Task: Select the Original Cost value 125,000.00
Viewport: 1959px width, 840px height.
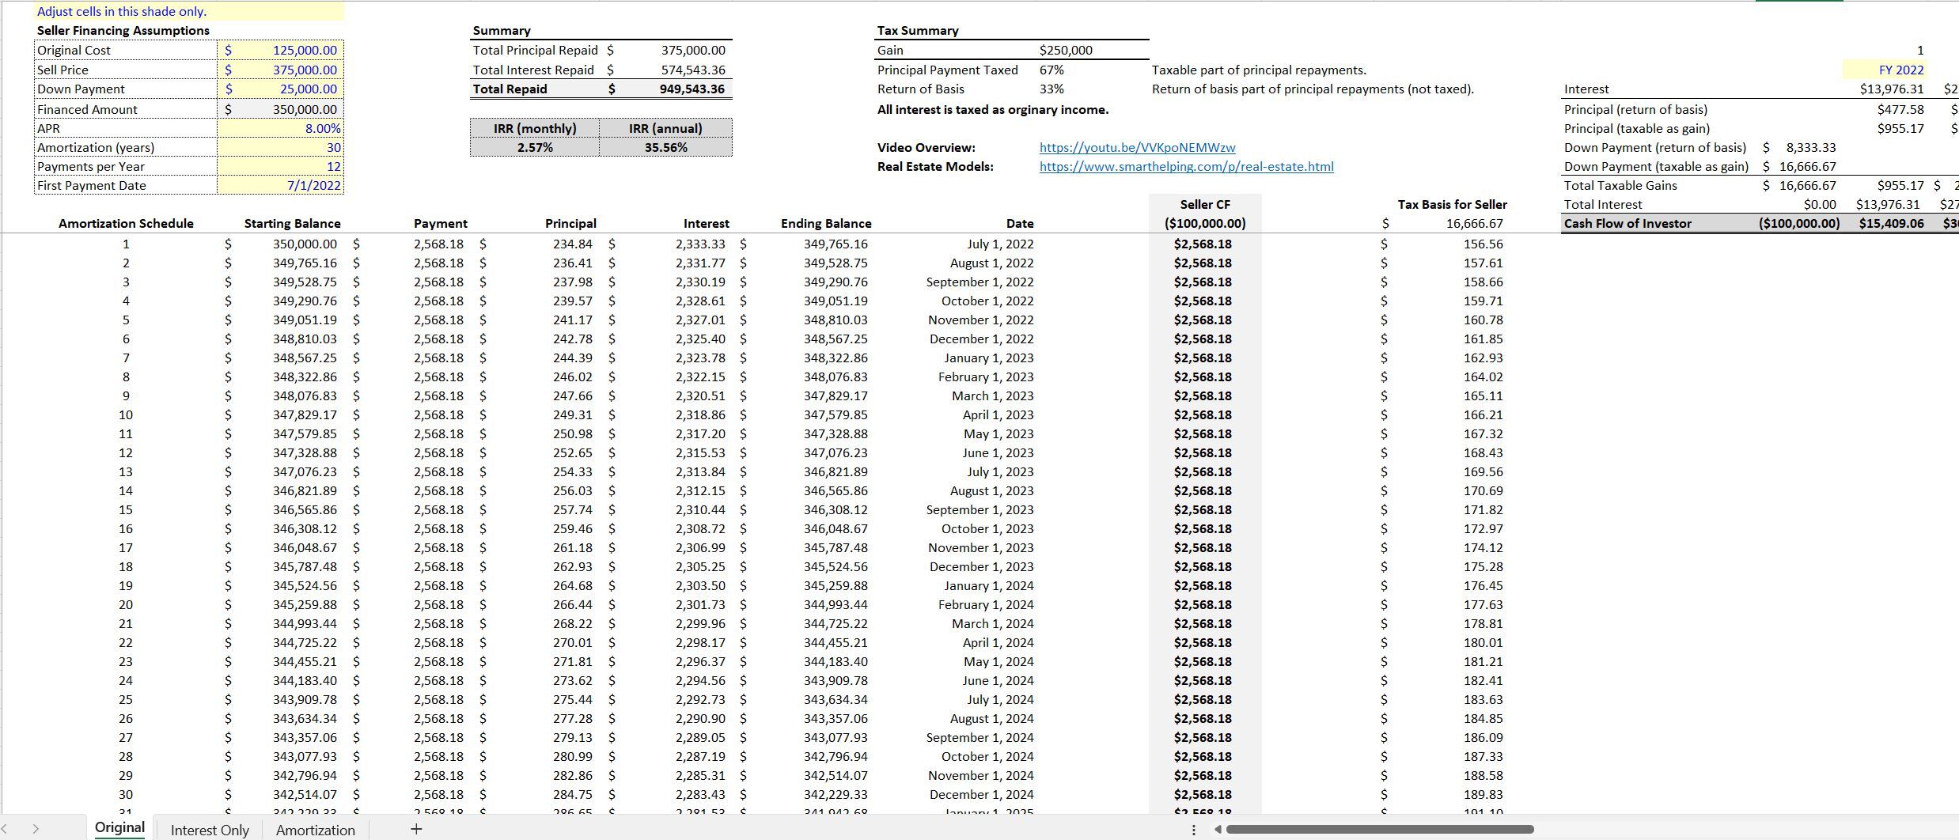Action: click(x=280, y=50)
